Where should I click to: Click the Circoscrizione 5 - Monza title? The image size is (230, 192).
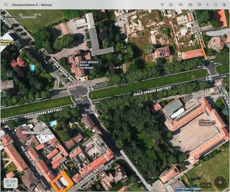coord(32,5)
